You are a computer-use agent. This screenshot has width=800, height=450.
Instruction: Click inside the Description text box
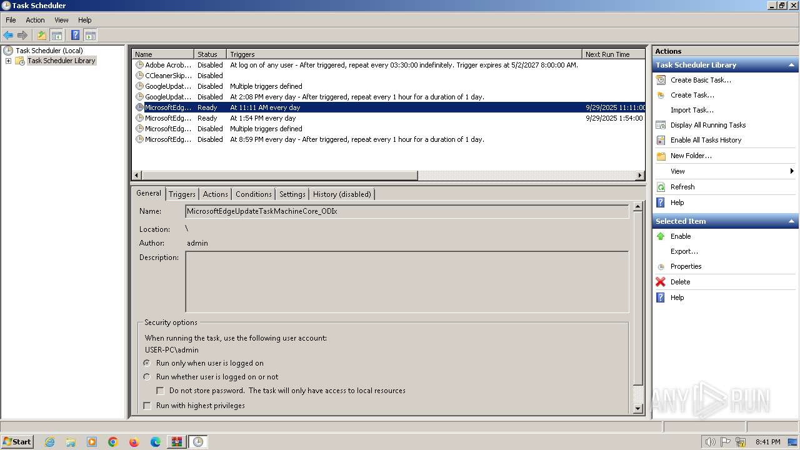pos(407,282)
